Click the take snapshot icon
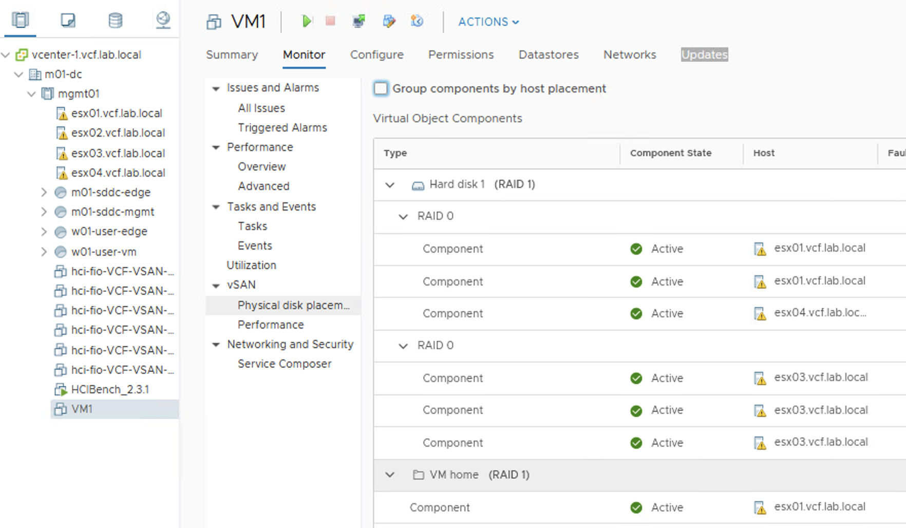Viewport: 906px width, 528px height. point(417,21)
